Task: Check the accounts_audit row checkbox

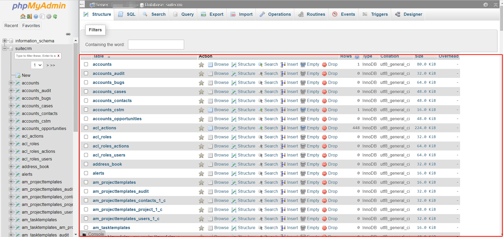Action: [86, 73]
